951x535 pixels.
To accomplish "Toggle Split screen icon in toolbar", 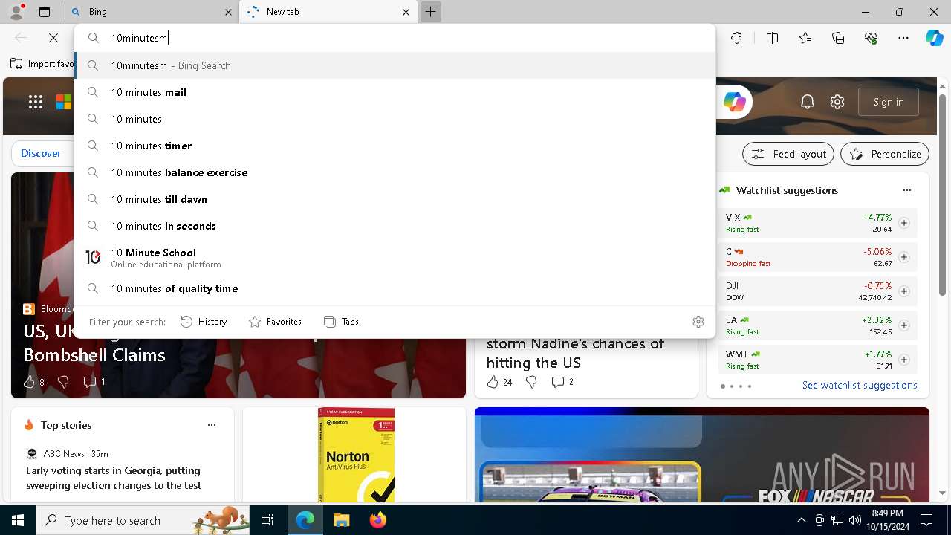I will coord(772,38).
